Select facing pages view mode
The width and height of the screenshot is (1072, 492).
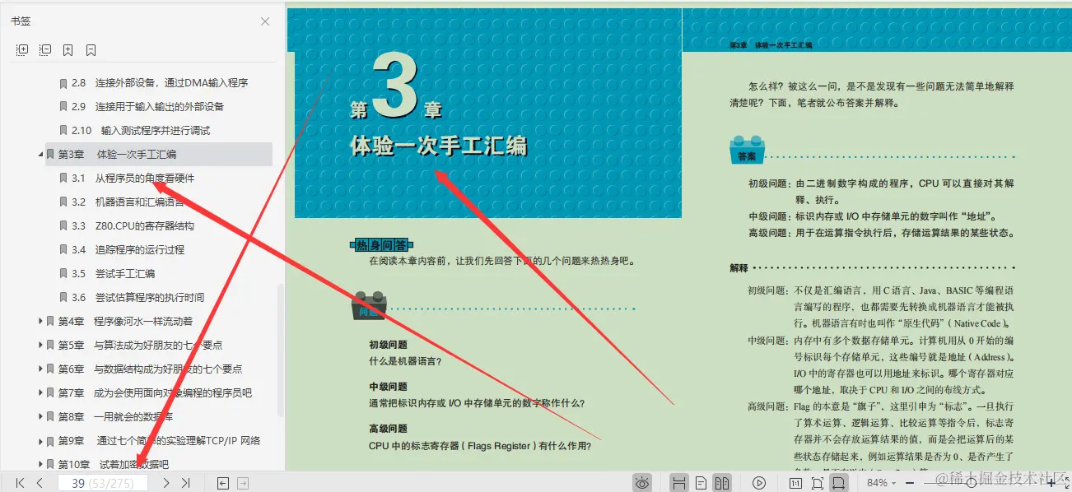pos(724,482)
